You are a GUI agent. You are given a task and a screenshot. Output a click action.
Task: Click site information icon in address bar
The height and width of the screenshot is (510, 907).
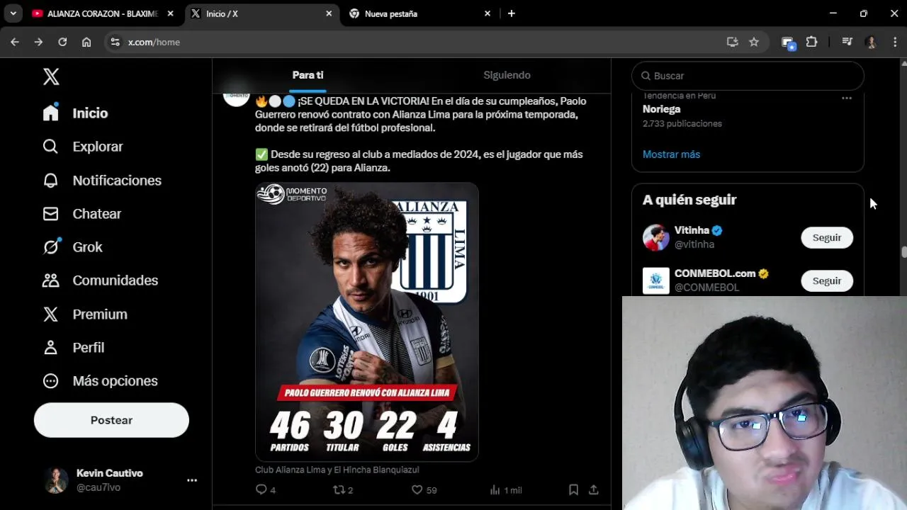click(x=116, y=42)
